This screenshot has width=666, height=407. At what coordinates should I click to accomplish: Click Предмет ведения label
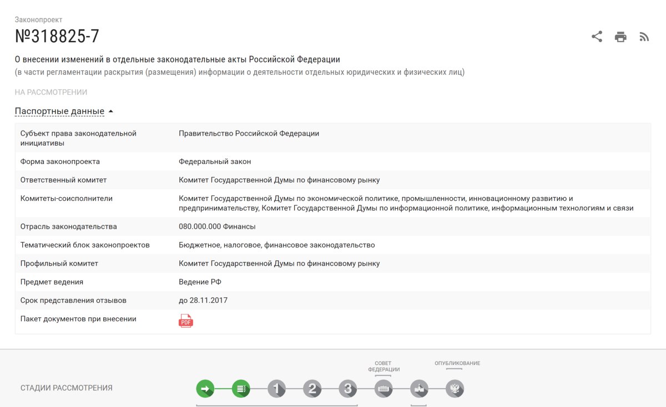52,282
